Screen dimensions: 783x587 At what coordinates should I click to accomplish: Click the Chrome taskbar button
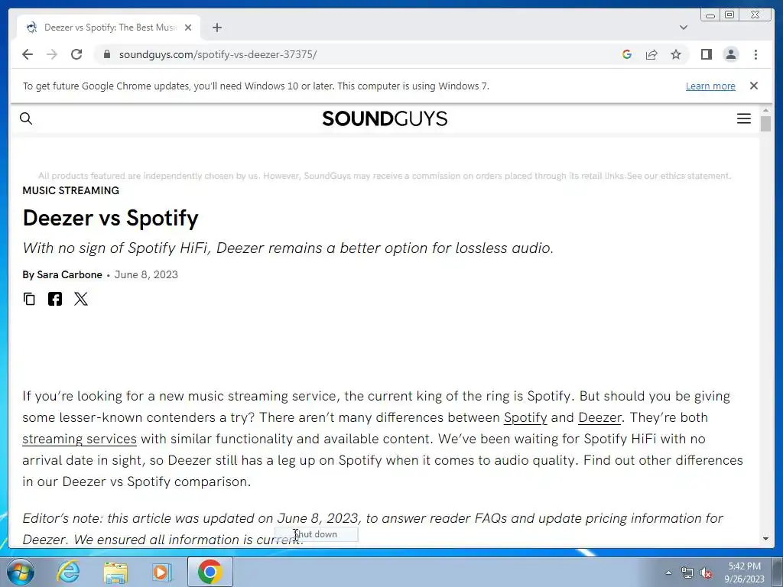click(210, 572)
